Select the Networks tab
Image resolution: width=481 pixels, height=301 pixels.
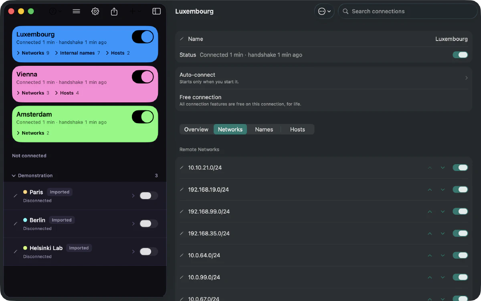[x=230, y=129]
